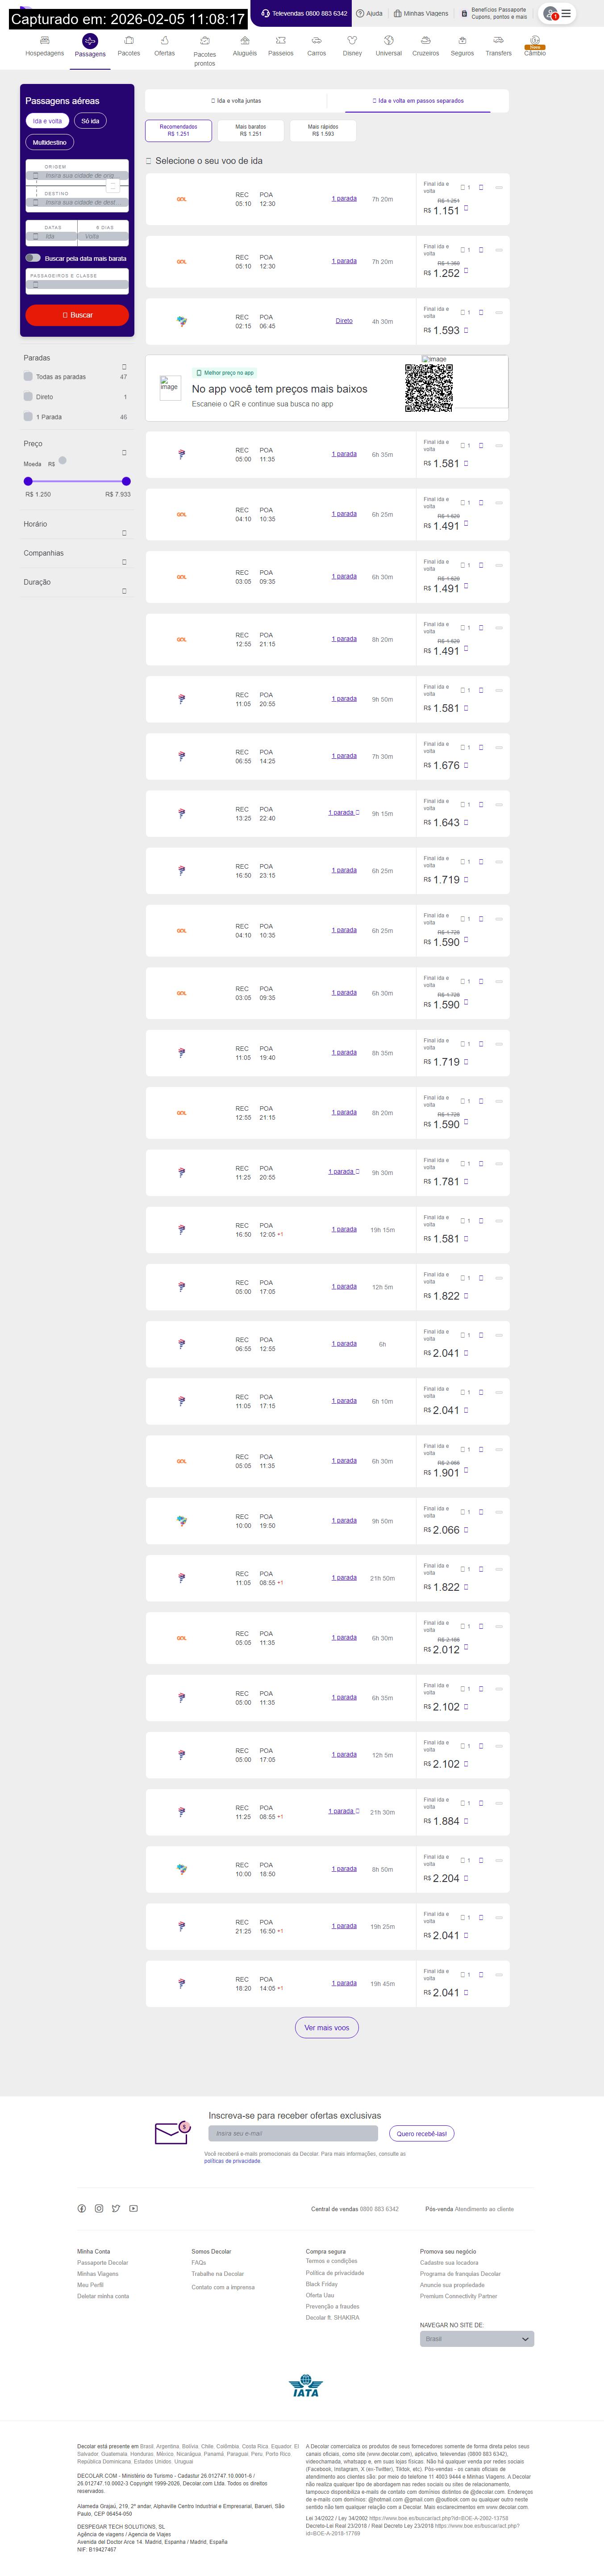Switch to 'Ida e volta juntas' tab
This screenshot has height=2576, width=604.
click(x=236, y=101)
